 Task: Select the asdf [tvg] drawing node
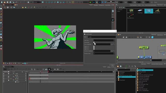[x=145, y=57]
